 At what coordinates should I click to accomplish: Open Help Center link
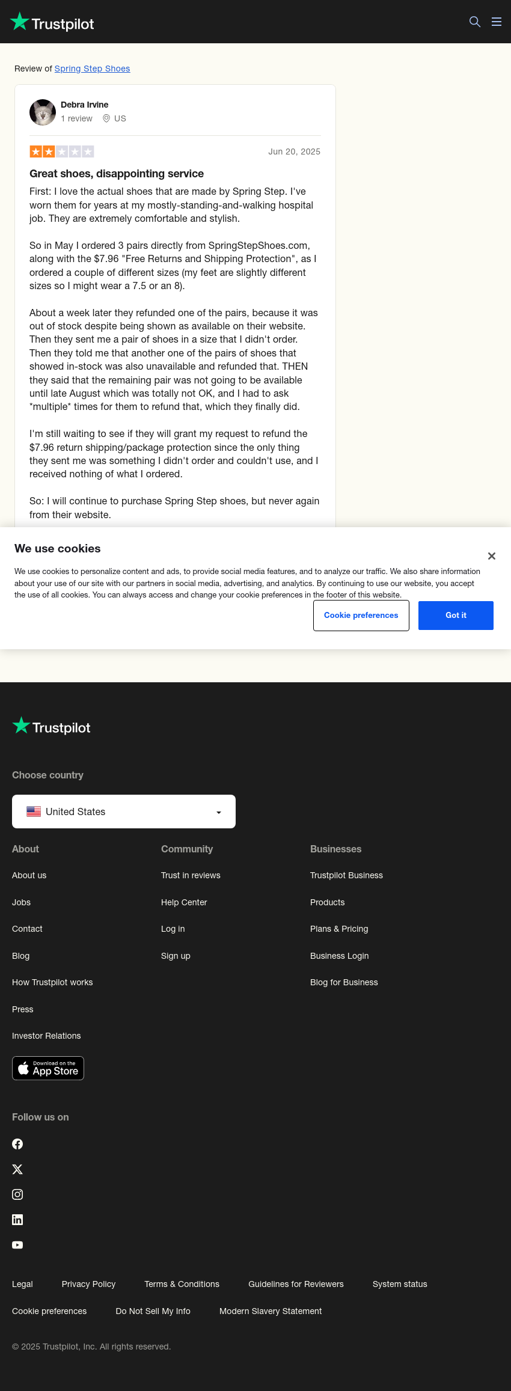tap(184, 902)
